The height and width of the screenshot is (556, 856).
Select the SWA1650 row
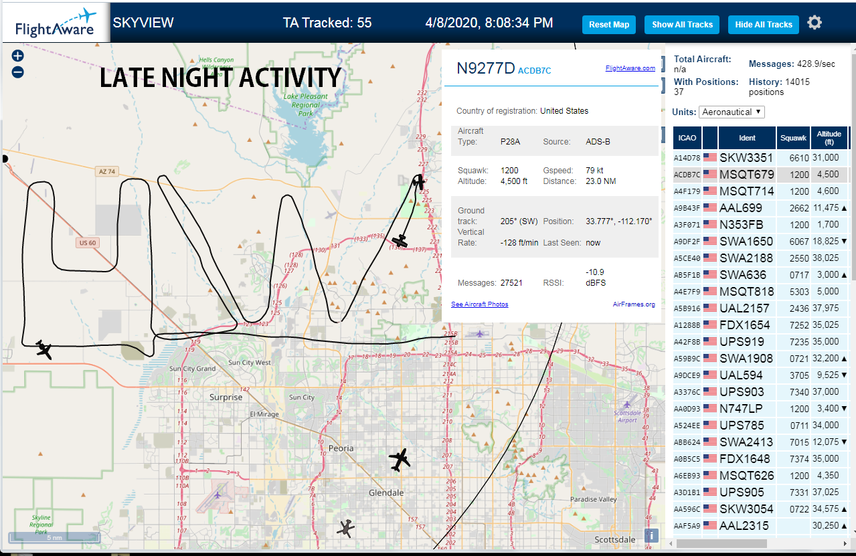(761, 242)
